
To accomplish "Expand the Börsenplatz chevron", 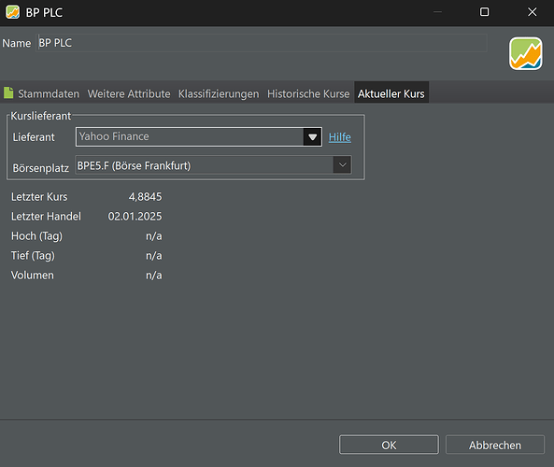I will pyautogui.click(x=342, y=164).
